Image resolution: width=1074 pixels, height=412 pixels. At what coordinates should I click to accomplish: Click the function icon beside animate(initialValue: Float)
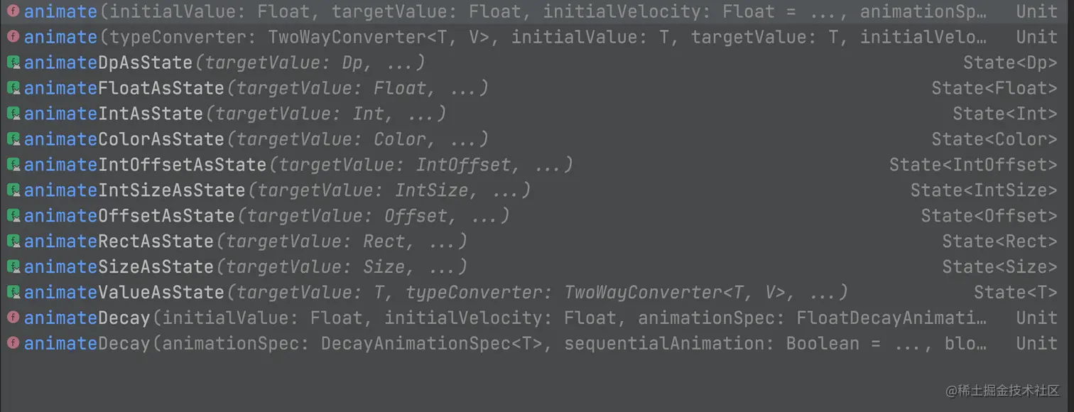tap(13, 11)
